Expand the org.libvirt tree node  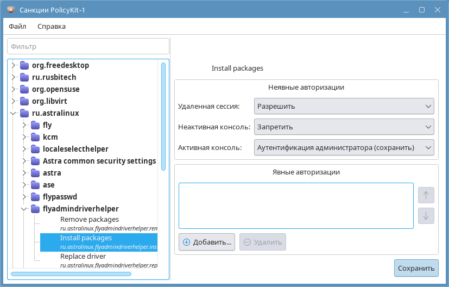pyautogui.click(x=14, y=101)
